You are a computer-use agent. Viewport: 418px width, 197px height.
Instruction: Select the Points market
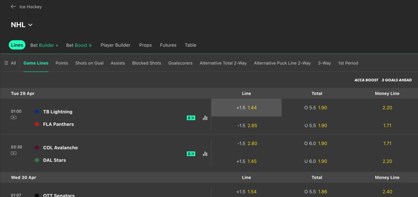pyautogui.click(x=62, y=63)
